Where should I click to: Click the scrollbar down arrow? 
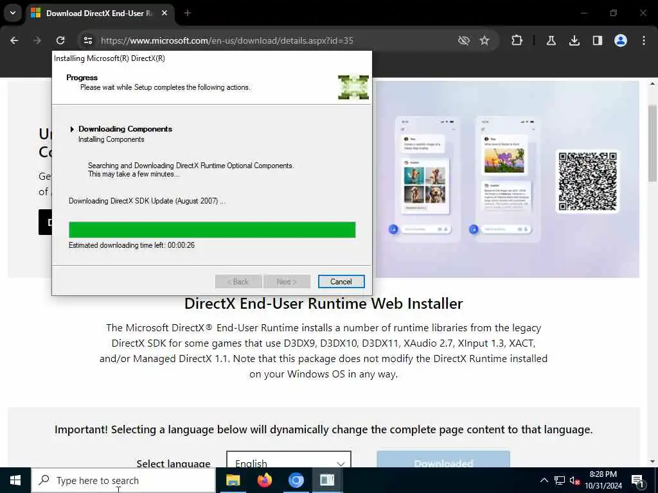(652, 462)
